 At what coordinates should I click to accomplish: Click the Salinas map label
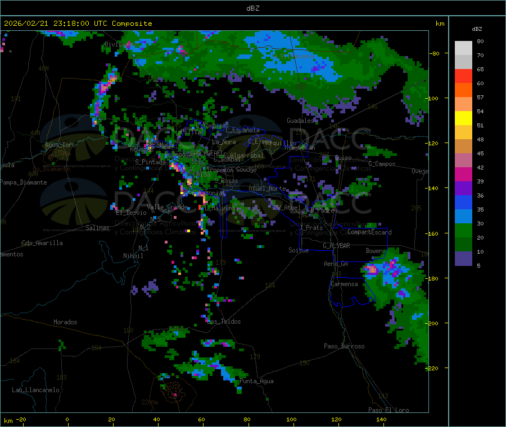pos(97,228)
